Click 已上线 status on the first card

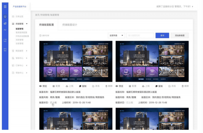(53, 103)
